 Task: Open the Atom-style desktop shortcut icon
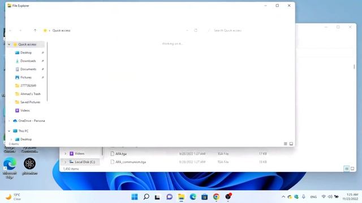coord(29,166)
